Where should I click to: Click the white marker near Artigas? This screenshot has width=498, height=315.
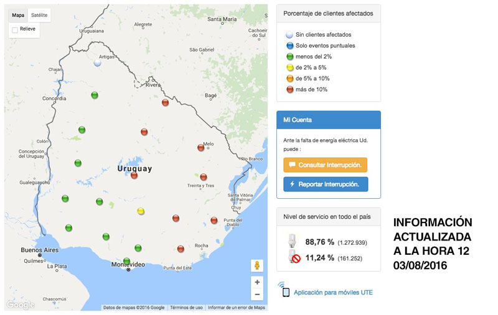click(97, 63)
